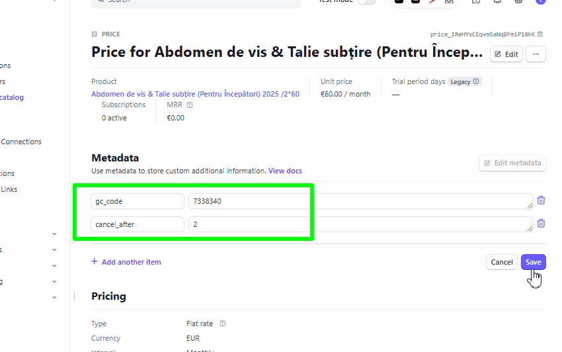Expand the last sidebar section chevron
This screenshot has width=562, height=352.
tap(54, 298)
